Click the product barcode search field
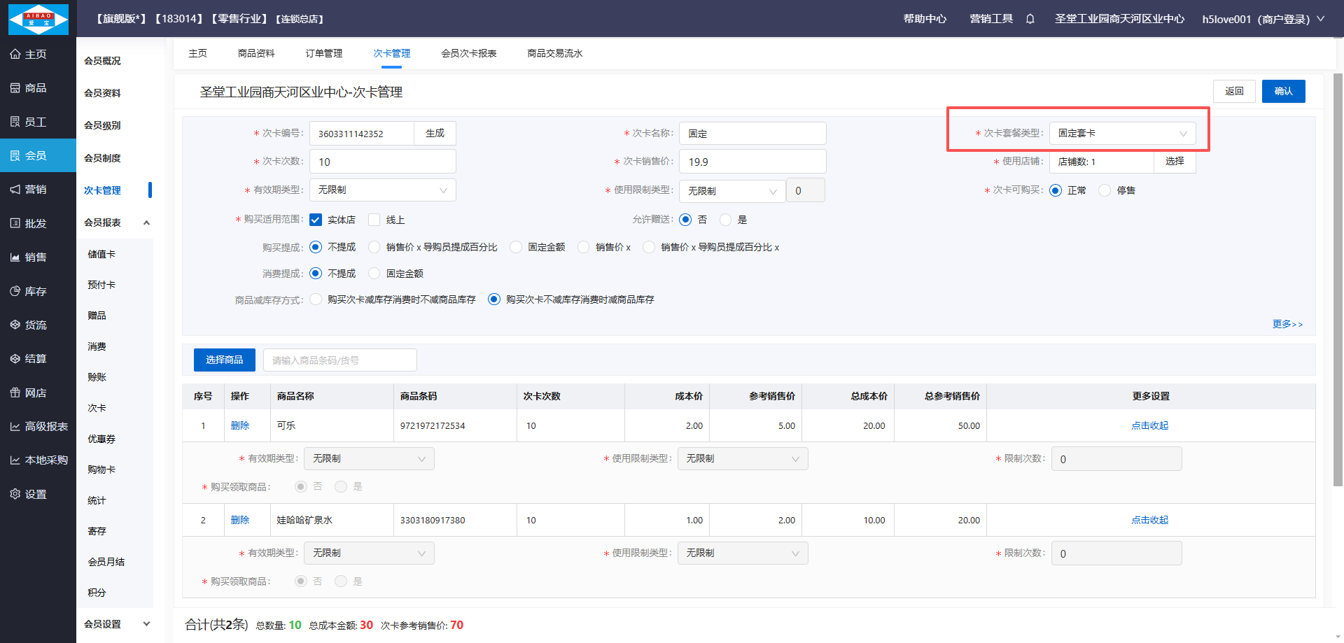Viewport: 1344px width, 643px height. (x=339, y=360)
